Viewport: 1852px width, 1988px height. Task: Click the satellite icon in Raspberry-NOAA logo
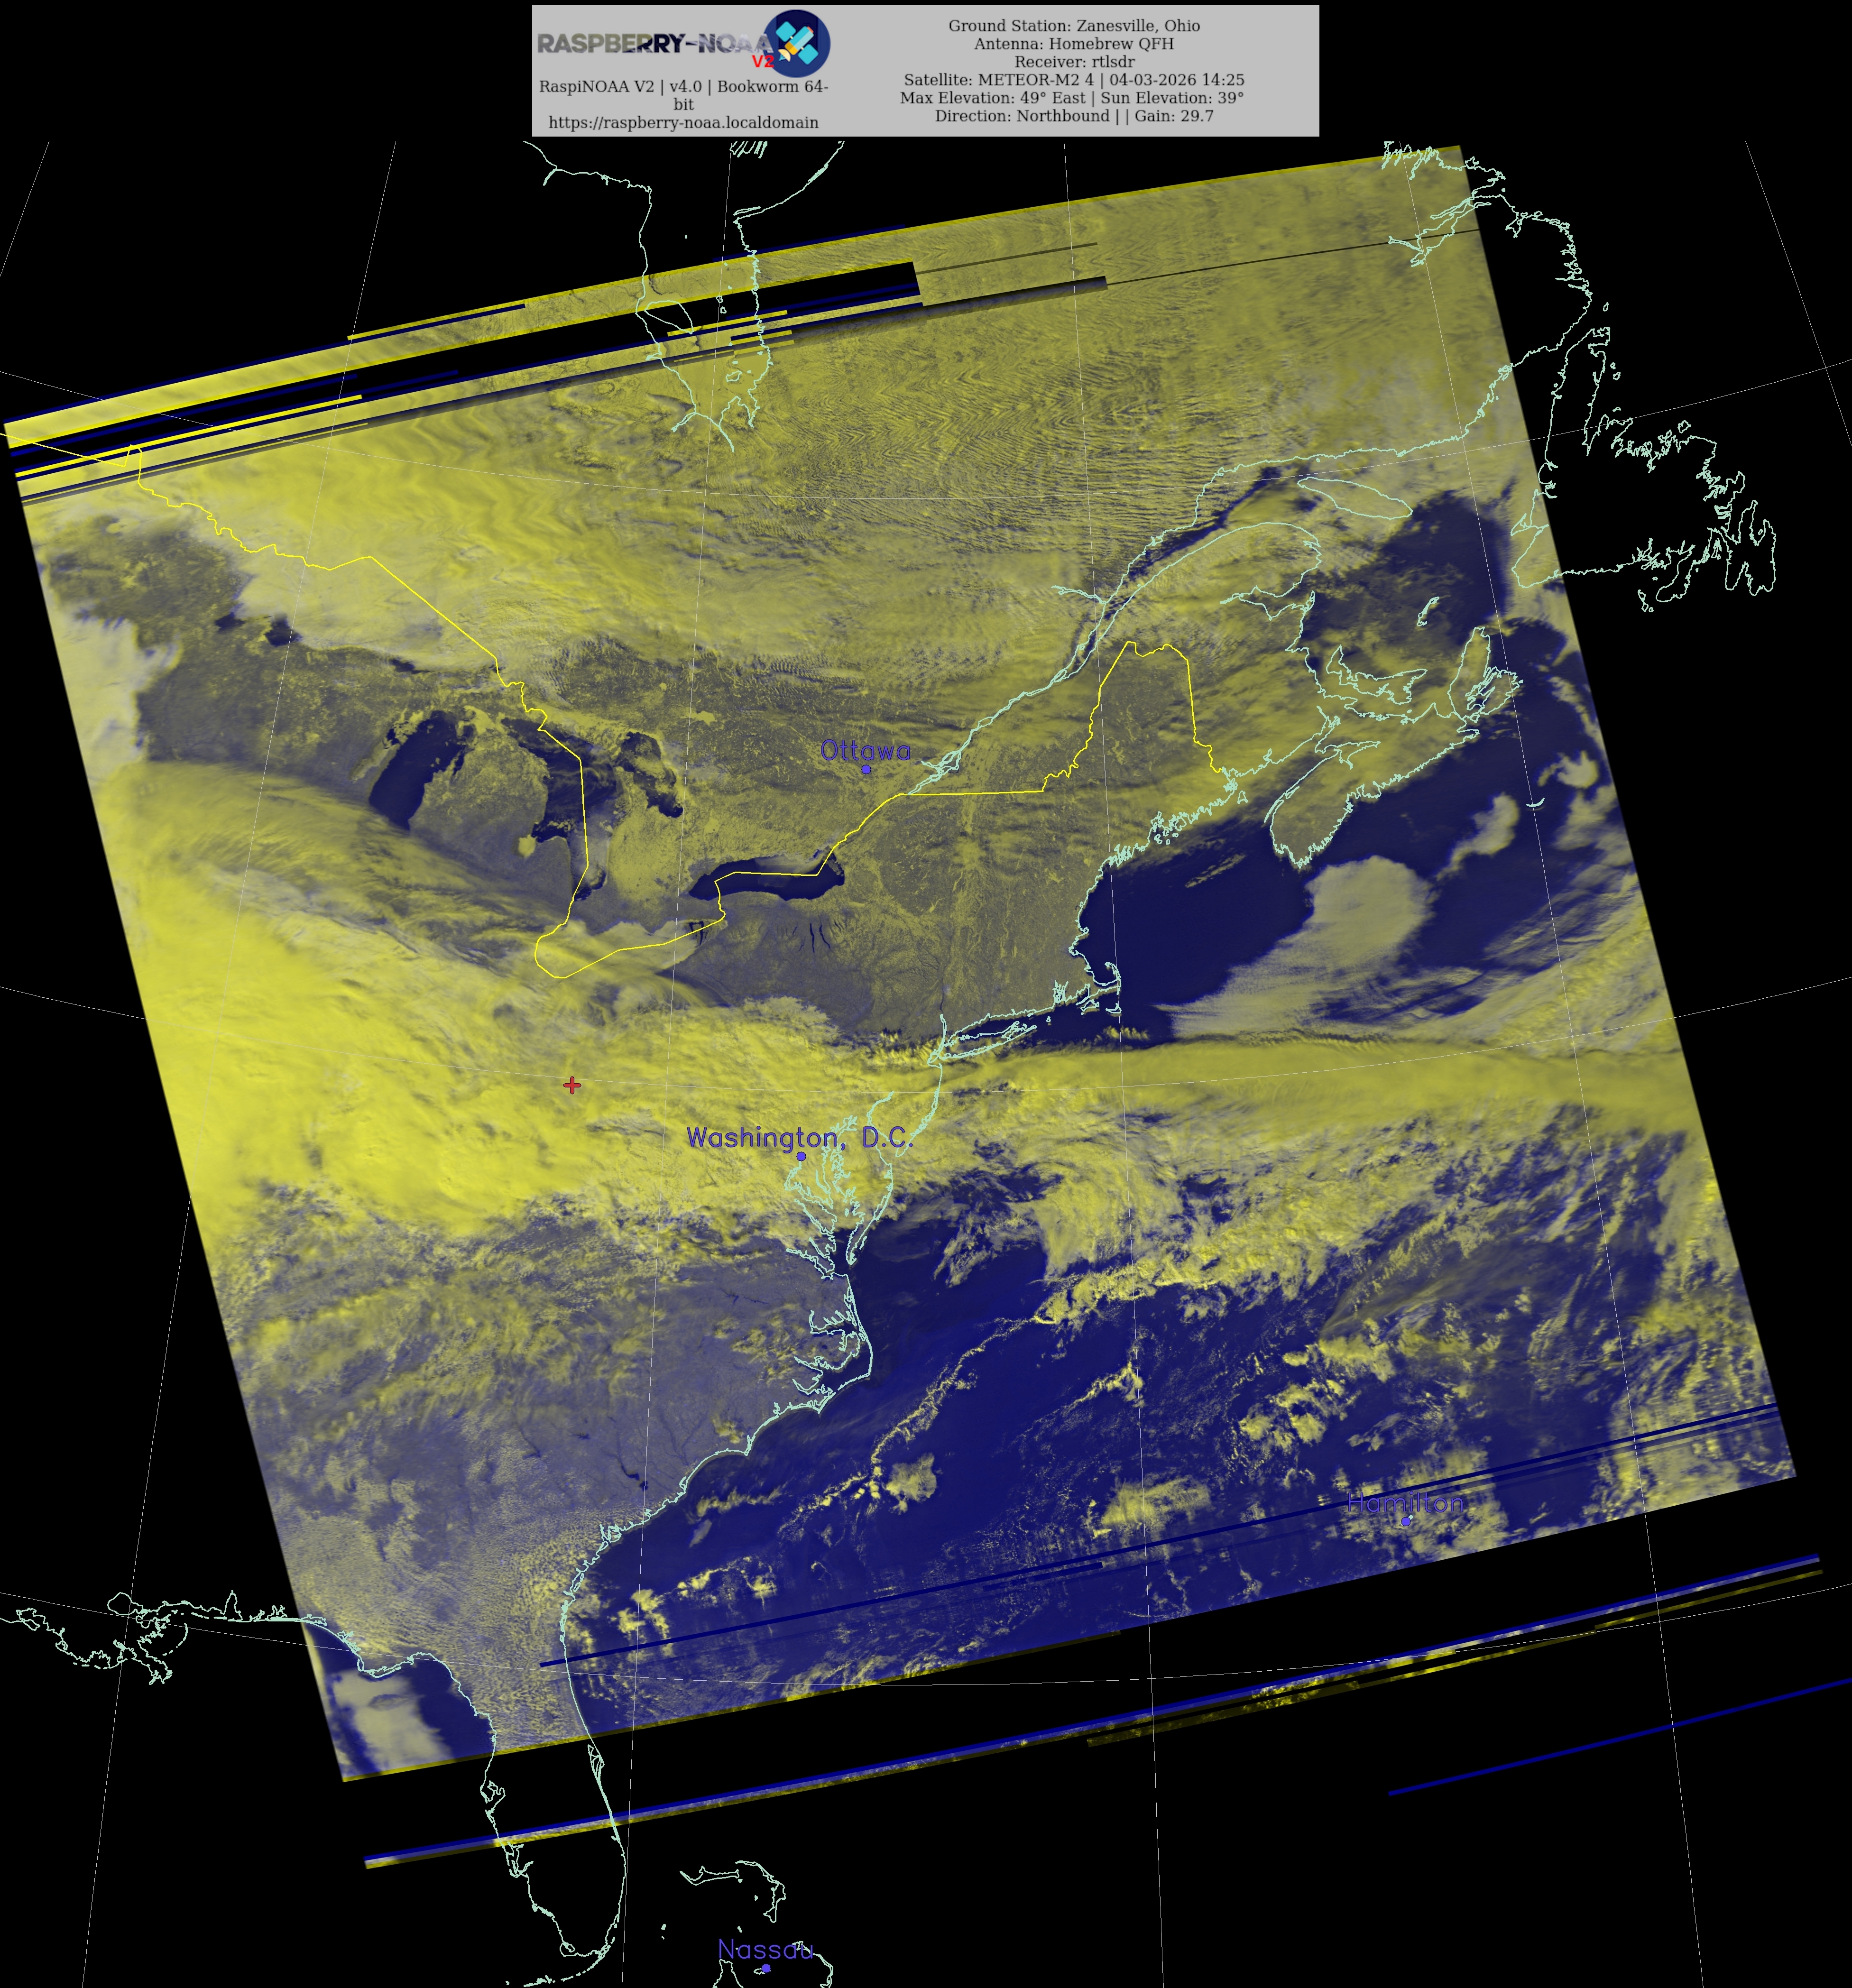(797, 43)
